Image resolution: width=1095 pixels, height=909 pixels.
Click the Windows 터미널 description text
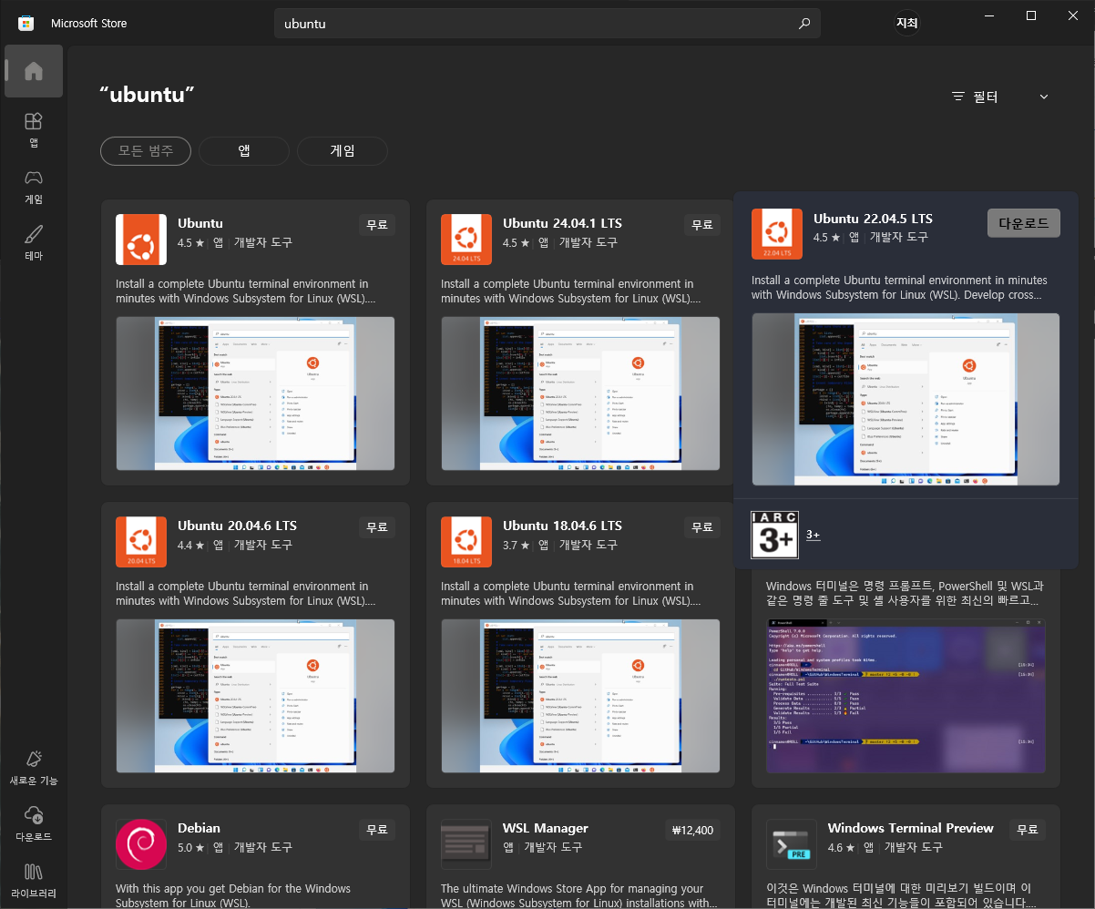pyautogui.click(x=905, y=594)
